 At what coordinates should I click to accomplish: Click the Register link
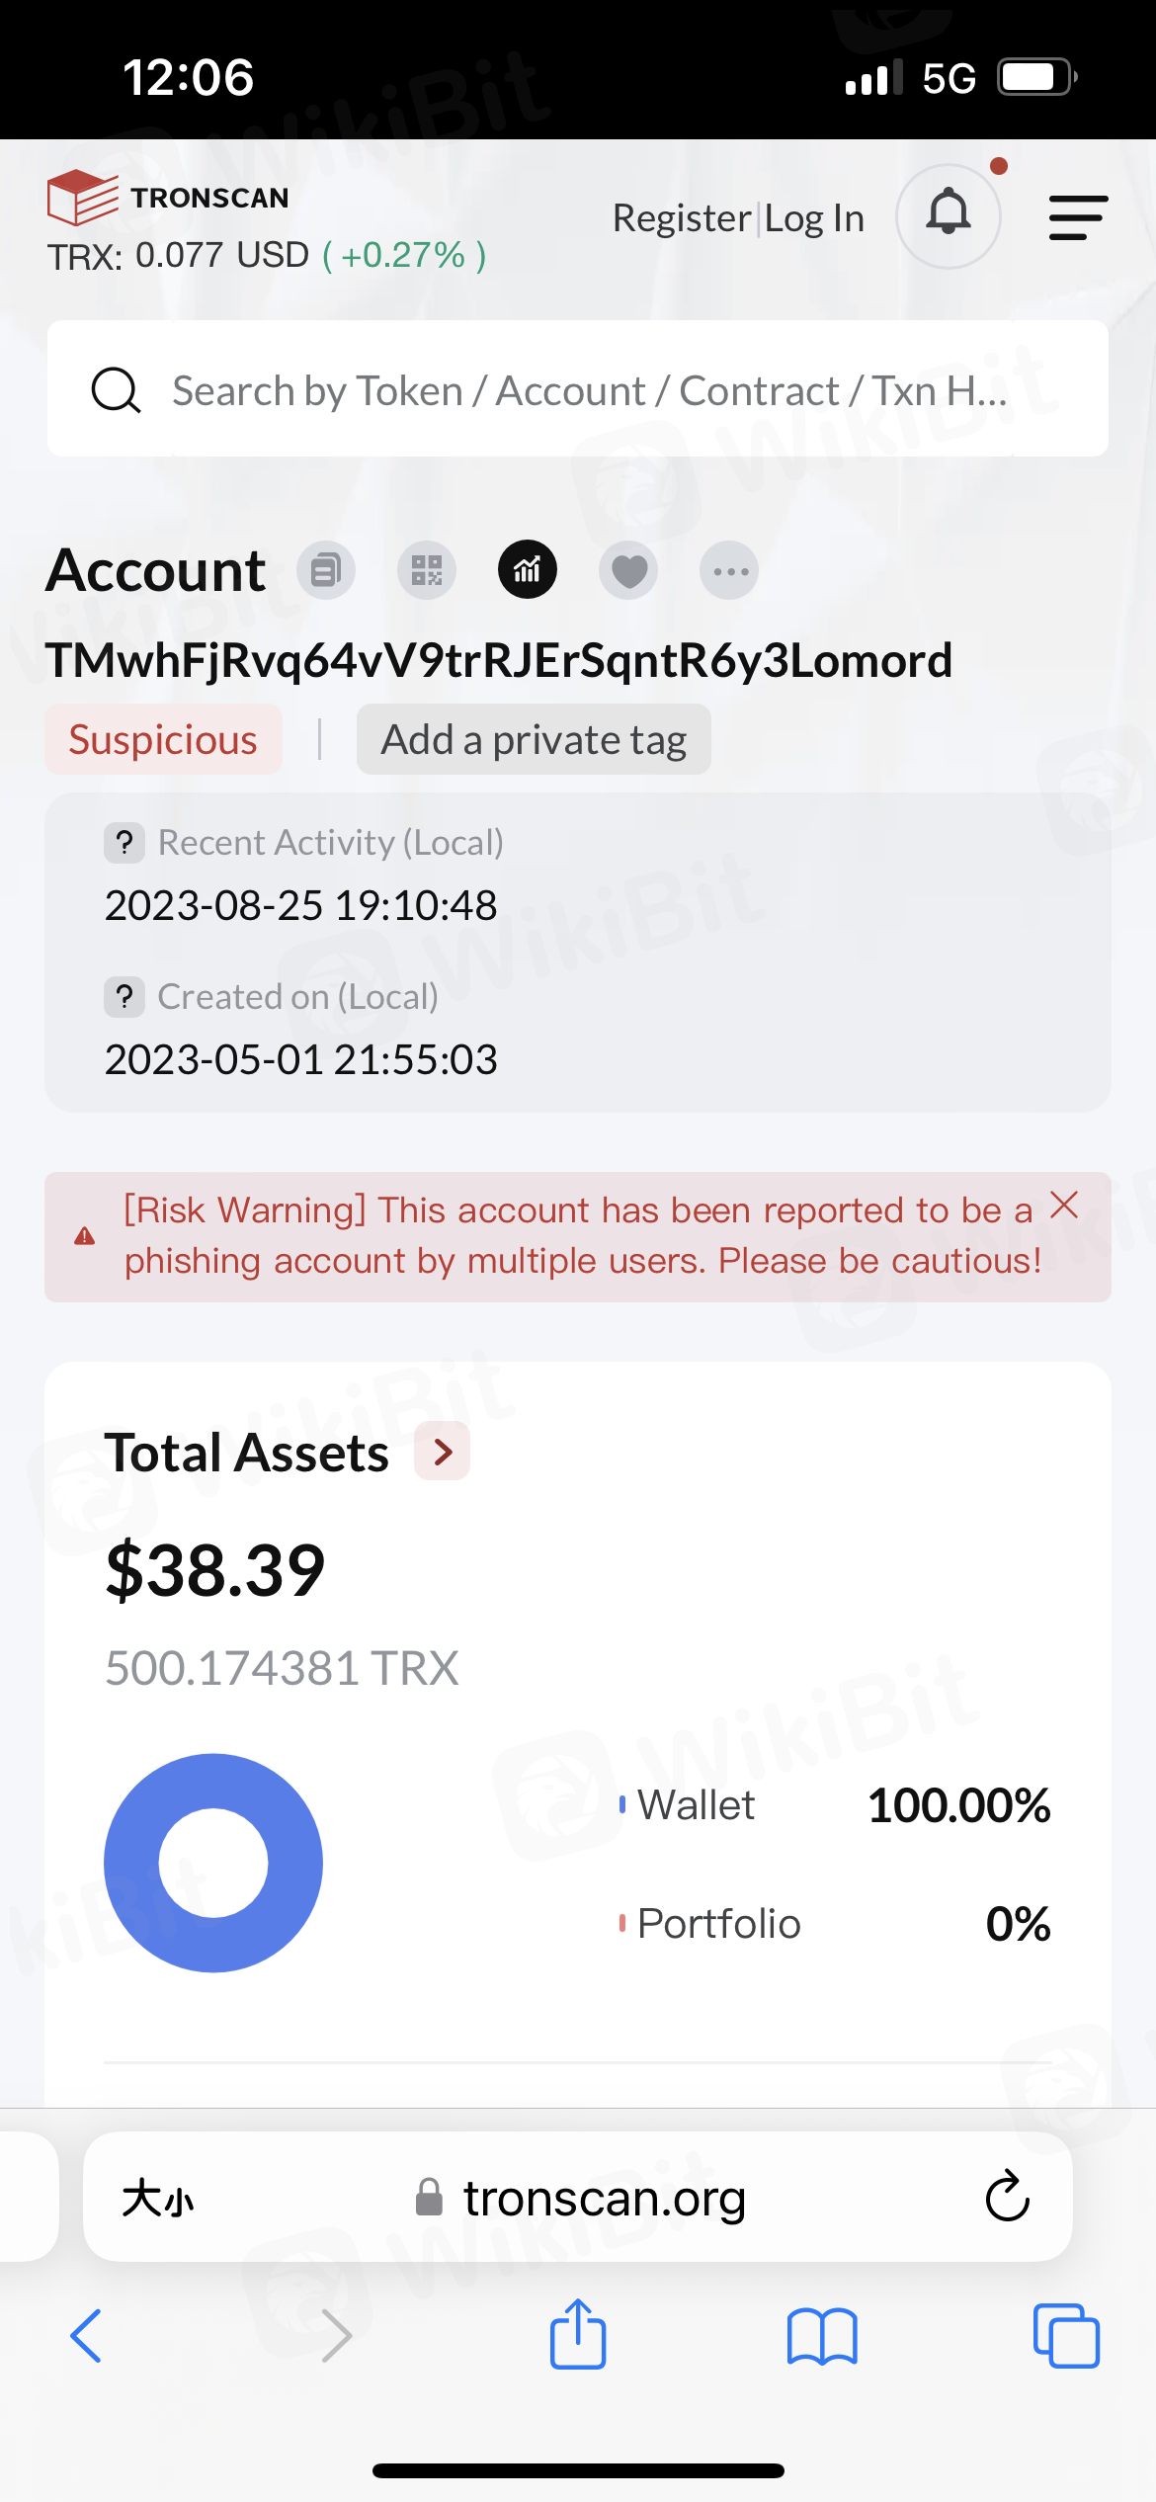[682, 218]
